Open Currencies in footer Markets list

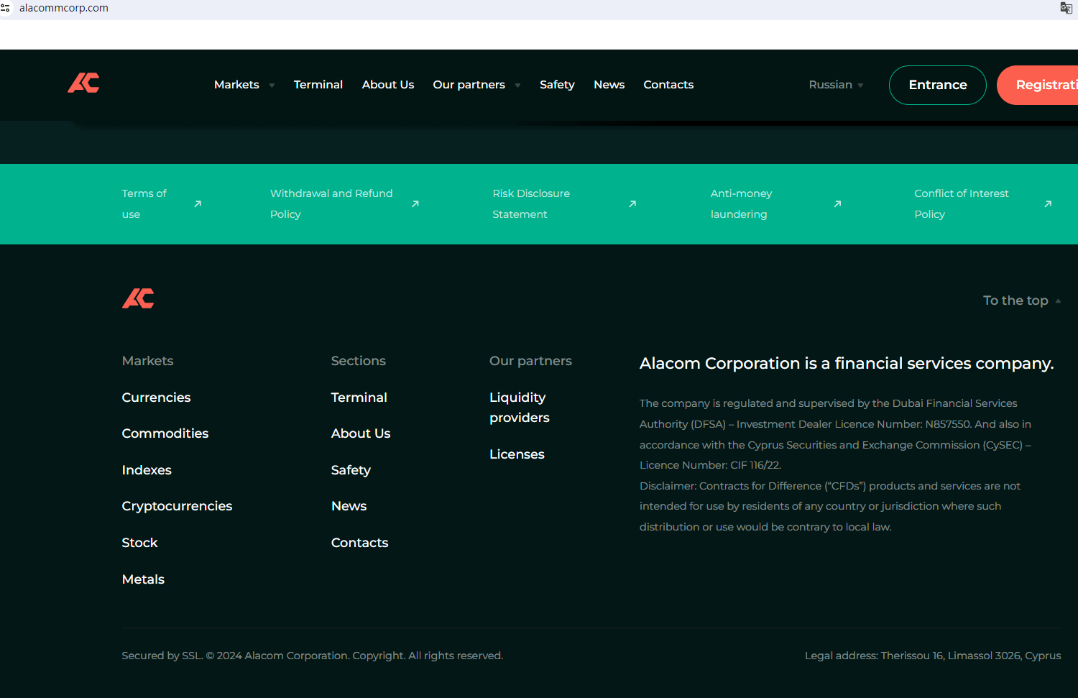(156, 398)
